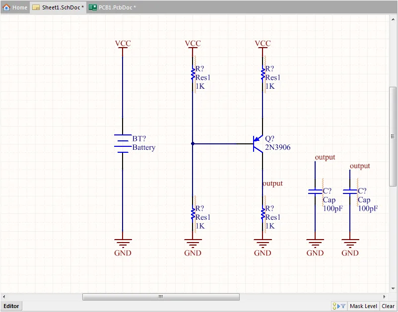This screenshot has height=312, width=398.
Task: Select the 100pF value of the right capacitor
Action: click(368, 209)
